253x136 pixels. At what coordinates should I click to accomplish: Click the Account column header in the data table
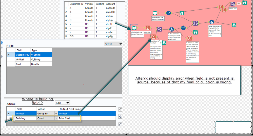coord(110,4)
